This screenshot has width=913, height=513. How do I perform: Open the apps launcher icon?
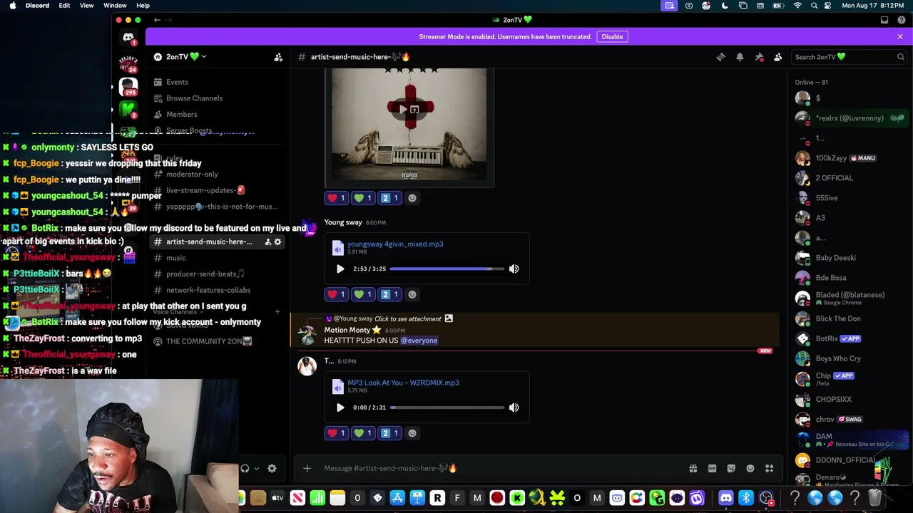(x=769, y=468)
